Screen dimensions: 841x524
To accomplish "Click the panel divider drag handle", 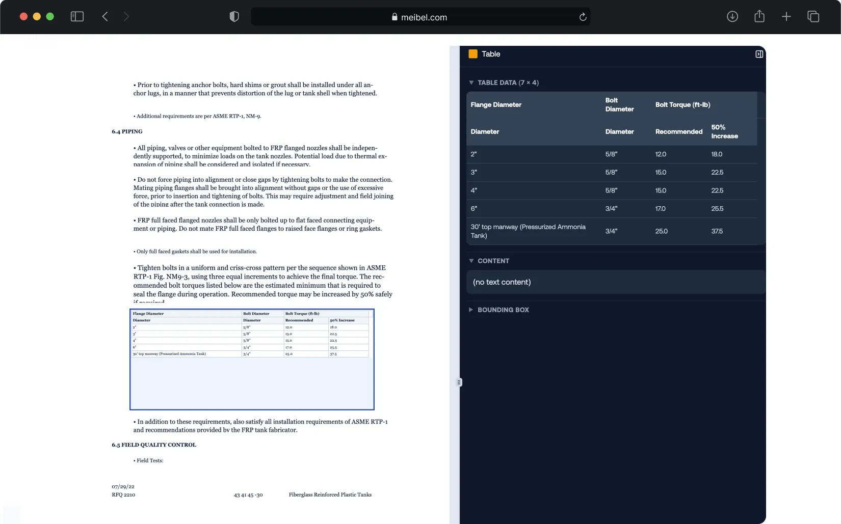I will click(x=459, y=382).
